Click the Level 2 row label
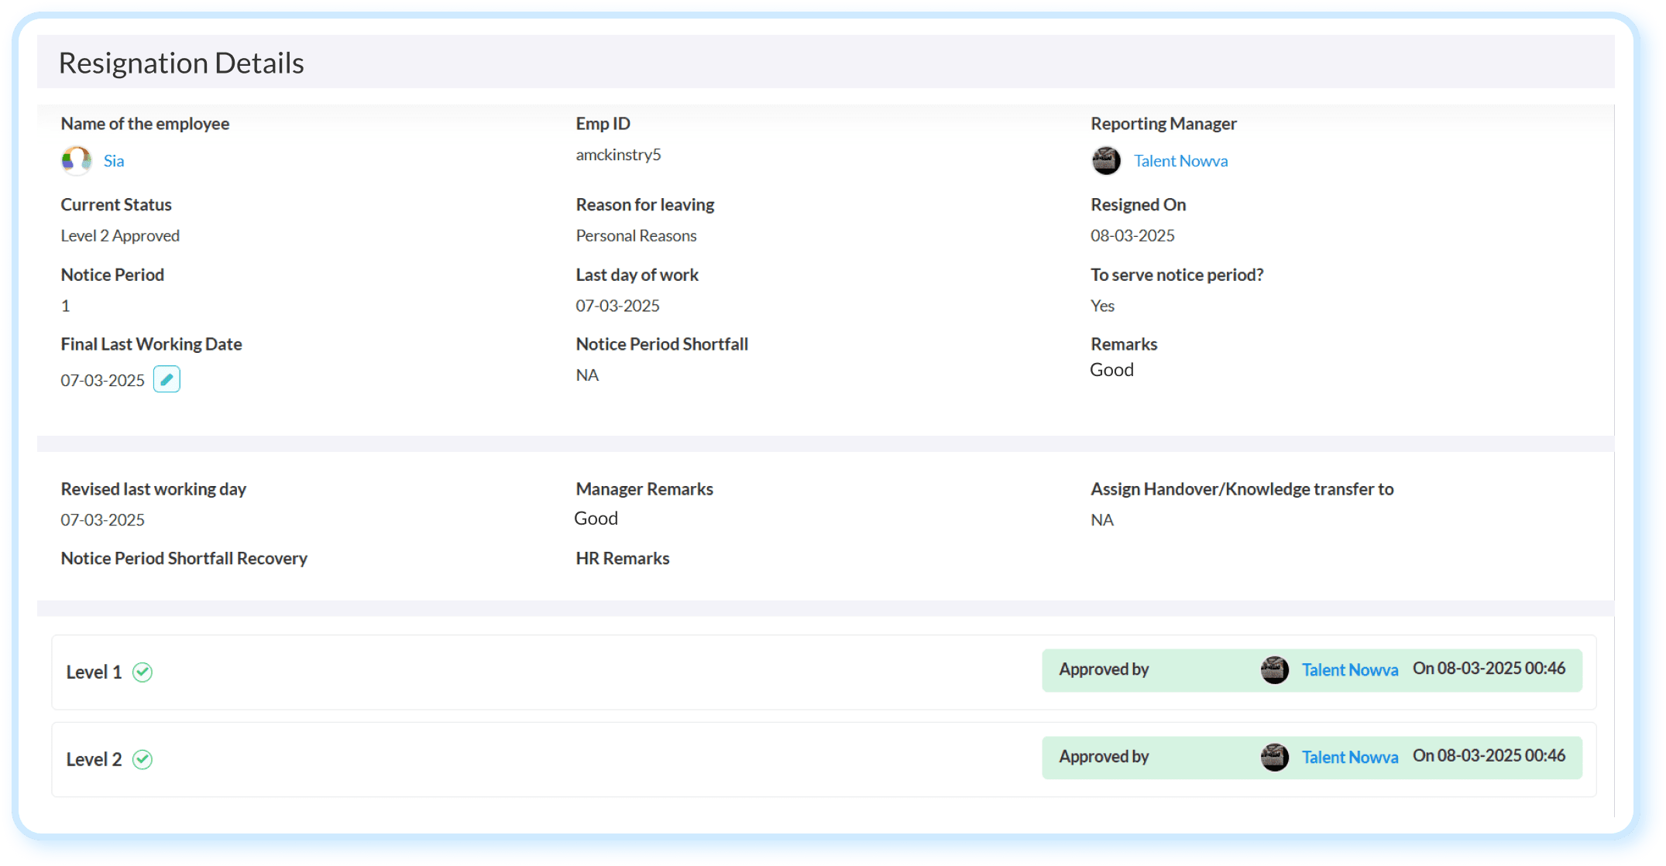 point(94,759)
